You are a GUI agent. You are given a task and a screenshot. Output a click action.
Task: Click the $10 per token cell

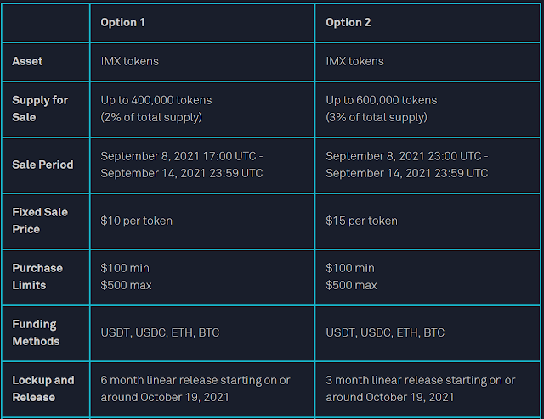137,221
